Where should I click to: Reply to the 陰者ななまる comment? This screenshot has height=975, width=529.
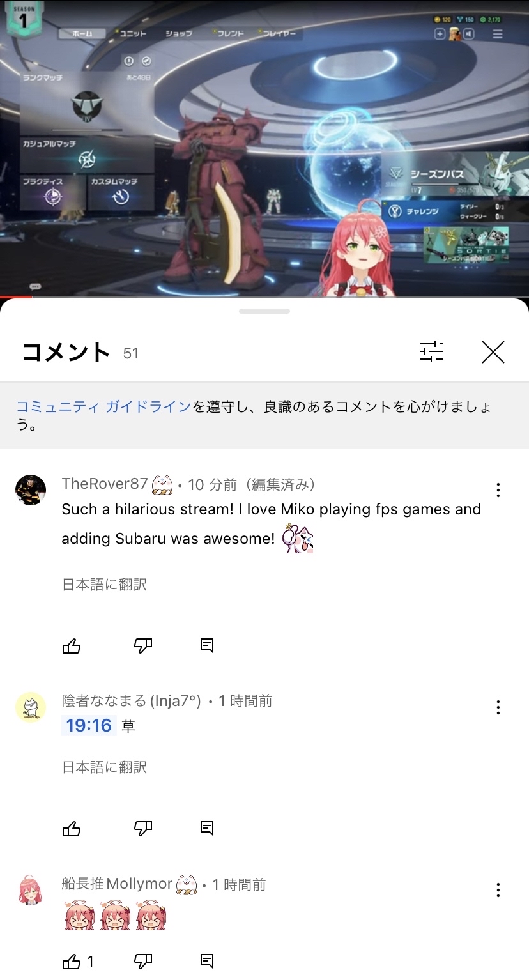tap(207, 829)
